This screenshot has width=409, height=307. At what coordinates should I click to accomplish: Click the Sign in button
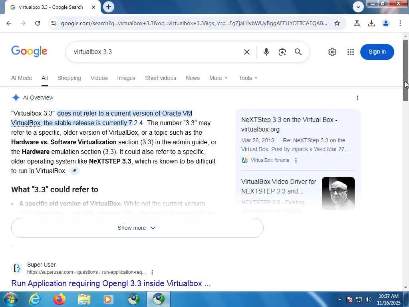(x=377, y=52)
